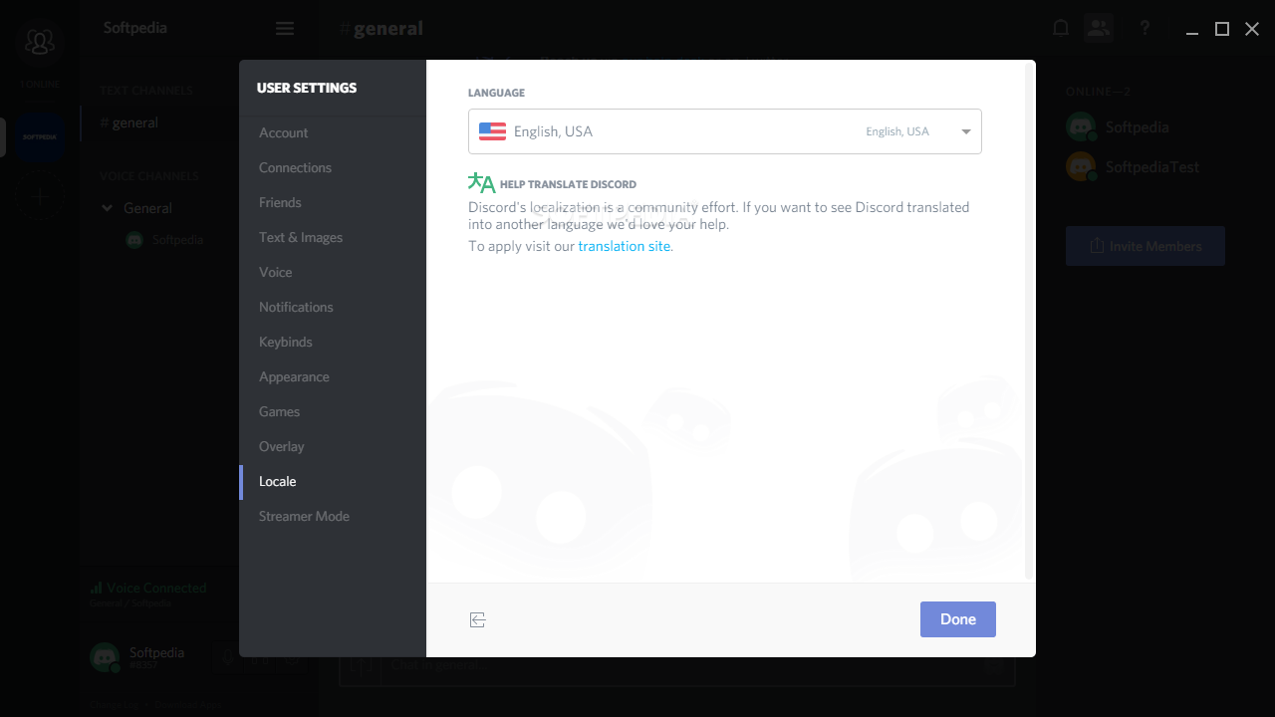Click the Softpedia server name header

click(135, 28)
